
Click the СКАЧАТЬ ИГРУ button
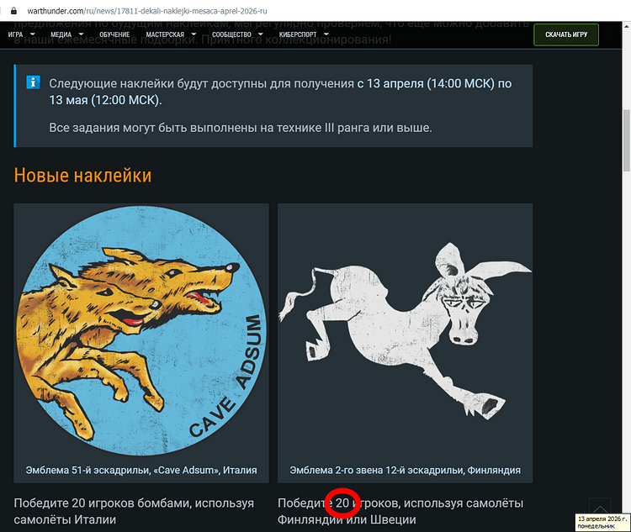tap(566, 34)
